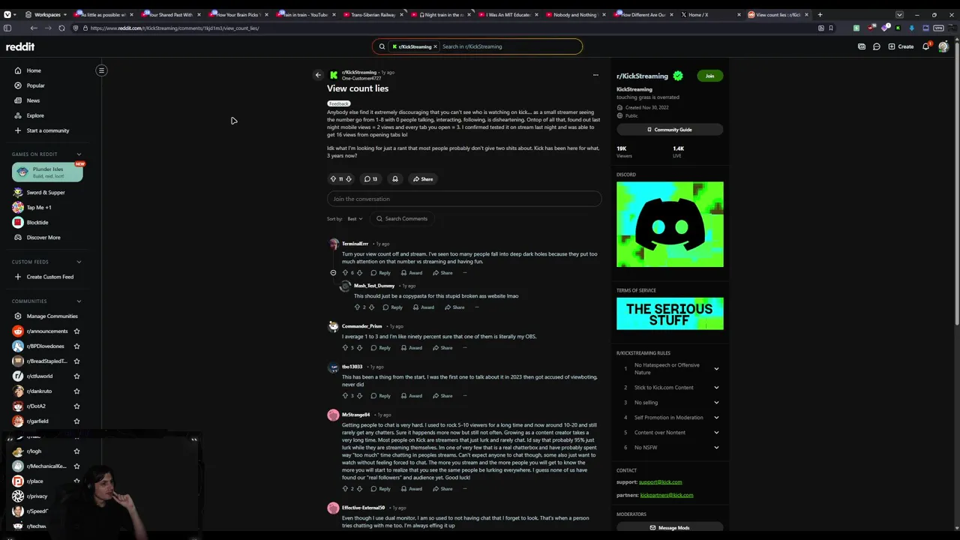Collapse the Games on Reddit section
The height and width of the screenshot is (540, 960).
(79, 154)
